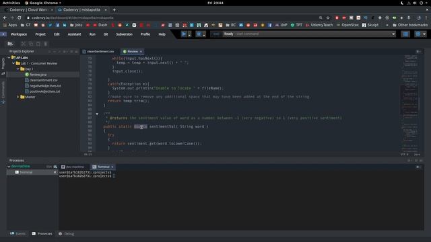Screen dimensions: 431x242
Task: Open the Git menu
Action: 106,34
